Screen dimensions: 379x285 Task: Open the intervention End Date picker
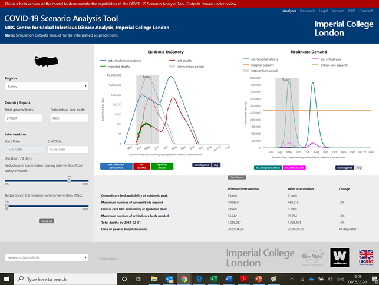pos(68,150)
